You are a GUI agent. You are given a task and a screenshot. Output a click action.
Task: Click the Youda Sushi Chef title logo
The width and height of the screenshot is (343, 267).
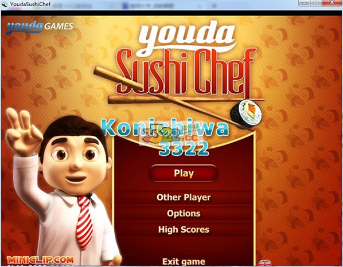coord(186,59)
